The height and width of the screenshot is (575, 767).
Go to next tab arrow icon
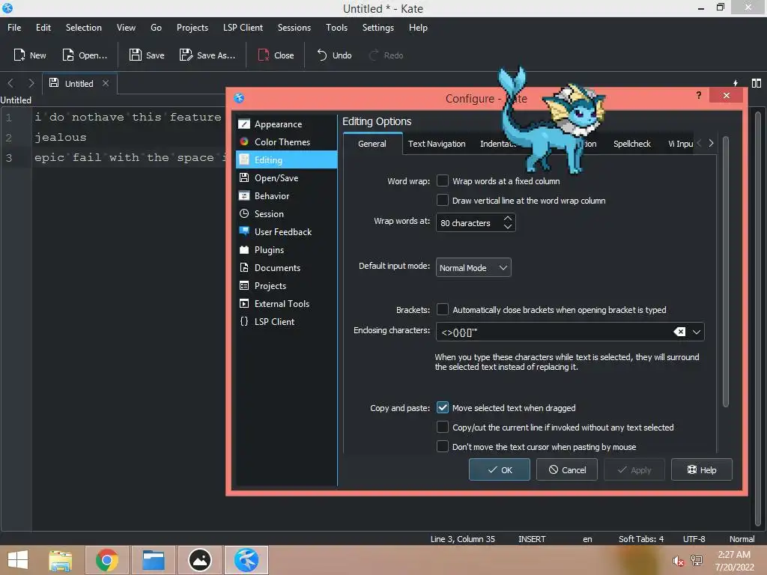click(x=31, y=83)
